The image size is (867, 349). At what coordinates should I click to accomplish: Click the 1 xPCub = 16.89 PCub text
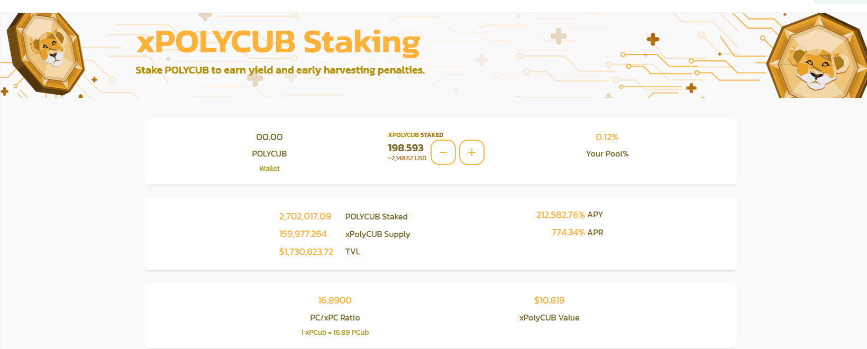click(335, 332)
